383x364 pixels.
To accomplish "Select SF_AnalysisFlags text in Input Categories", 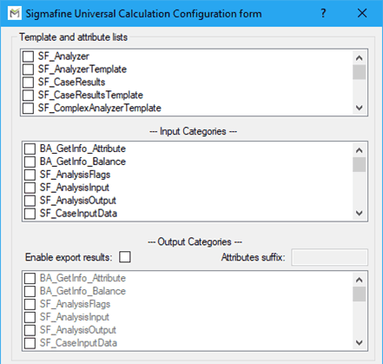I will 75,175.
